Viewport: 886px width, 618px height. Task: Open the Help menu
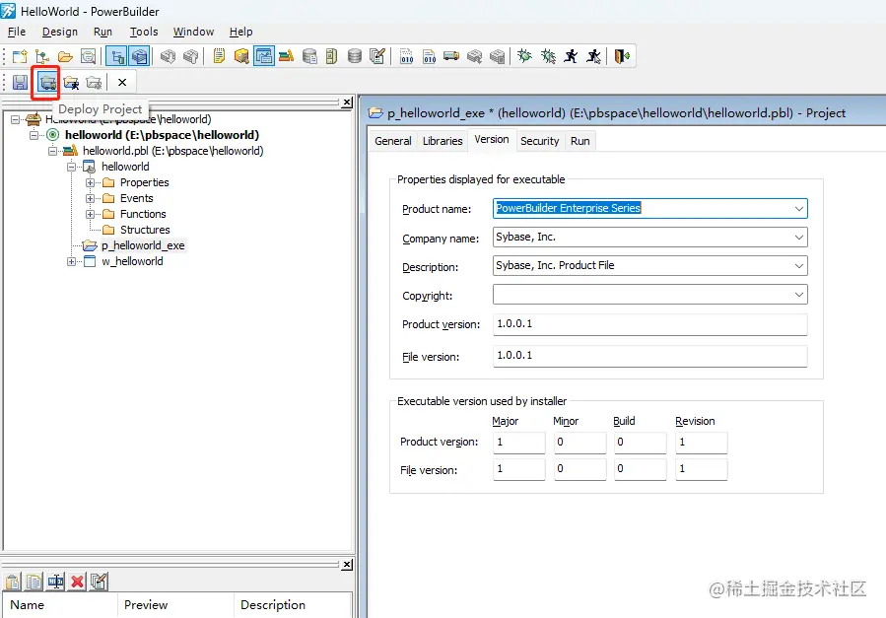[x=241, y=32]
